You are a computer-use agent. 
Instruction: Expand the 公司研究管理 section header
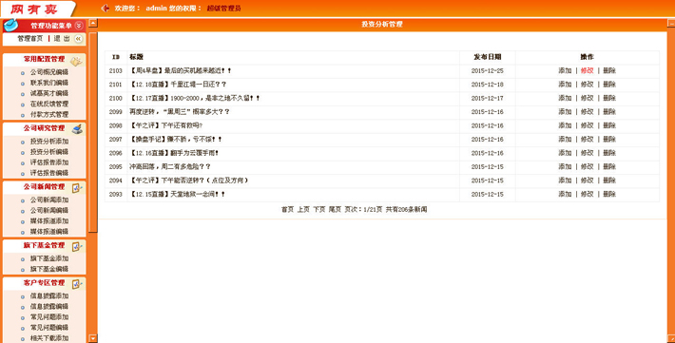coord(44,128)
